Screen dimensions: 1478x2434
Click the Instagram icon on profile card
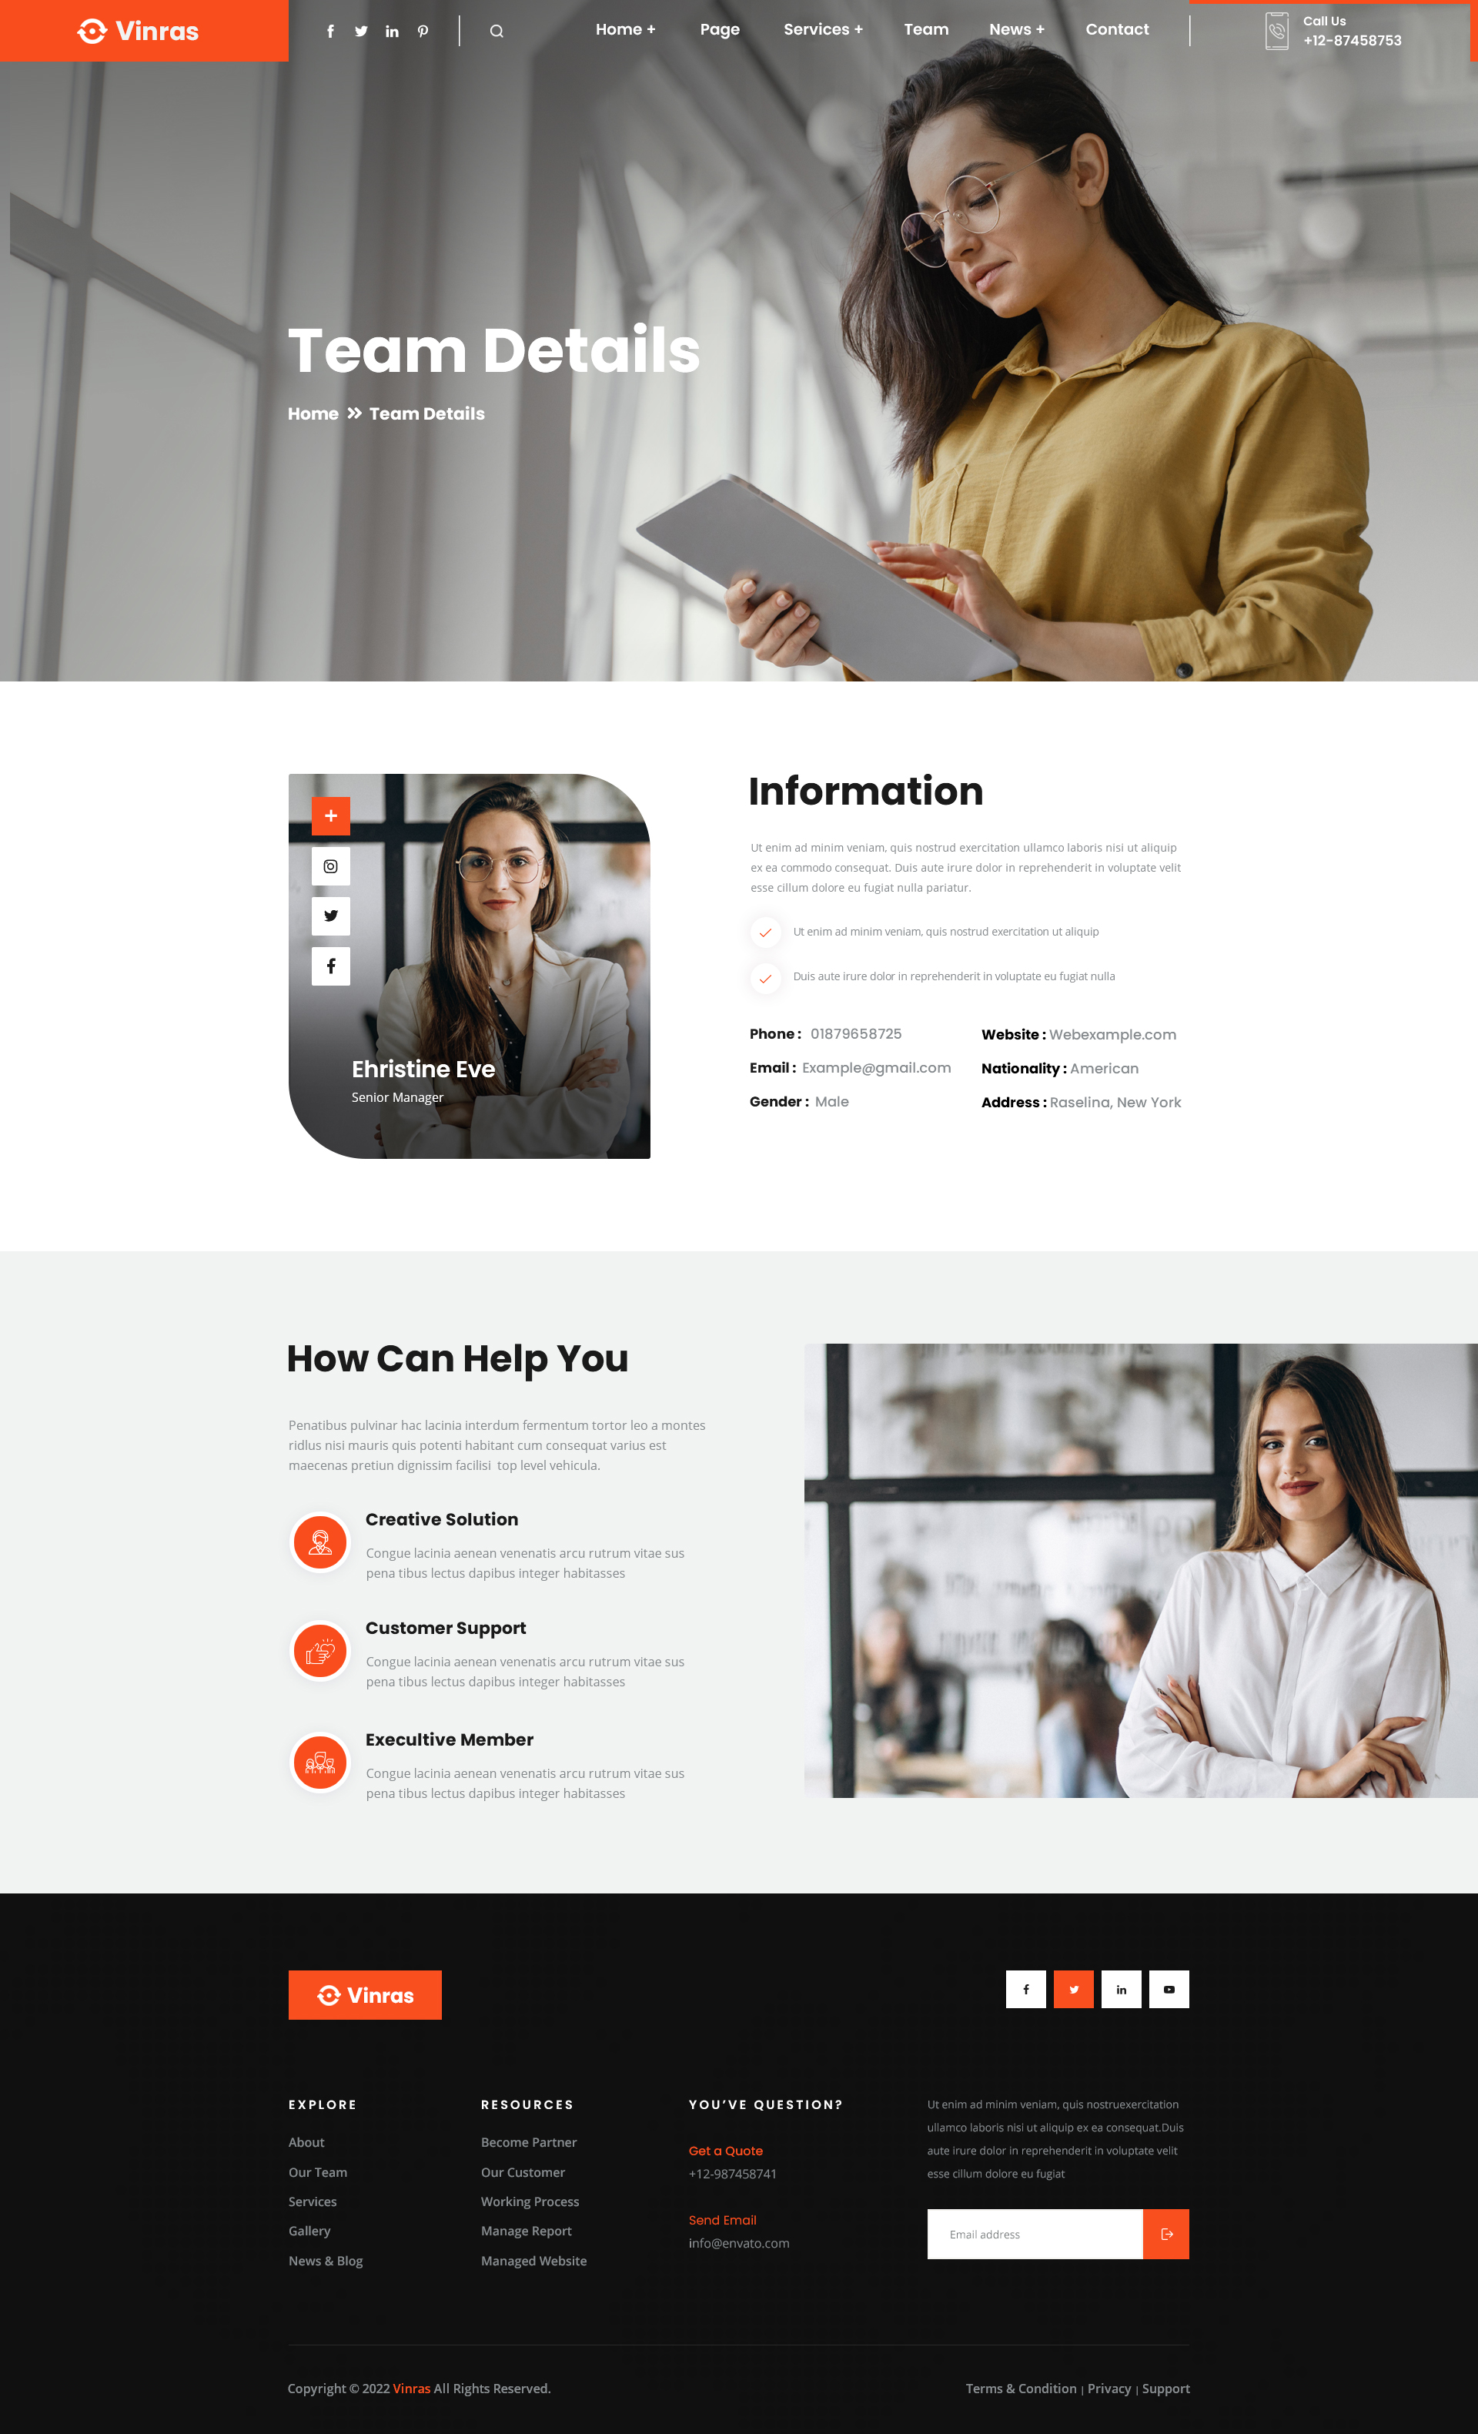[x=330, y=865]
